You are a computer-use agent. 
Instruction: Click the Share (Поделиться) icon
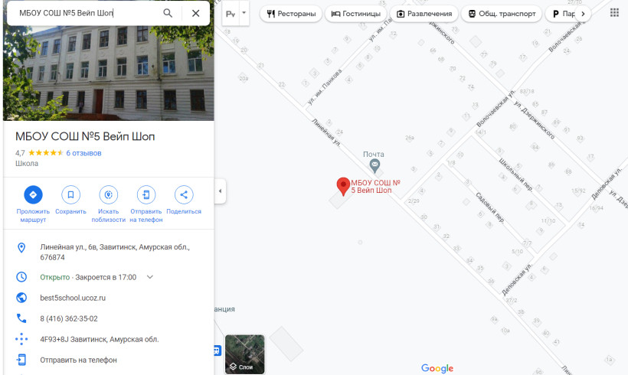(183, 194)
